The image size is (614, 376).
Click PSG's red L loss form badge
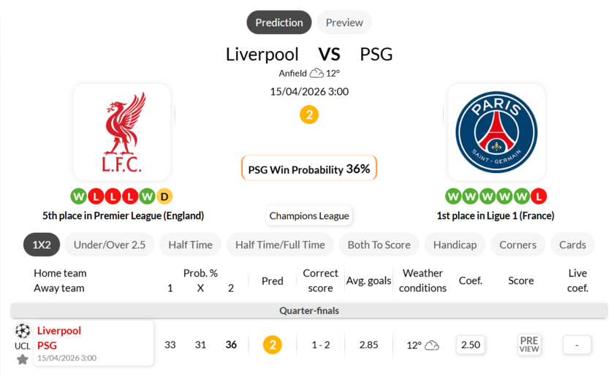(539, 196)
